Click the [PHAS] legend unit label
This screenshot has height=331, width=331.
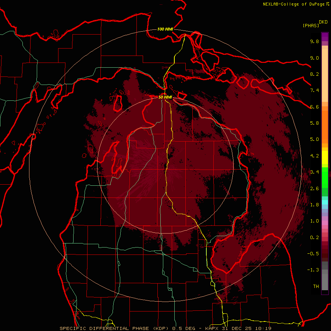[x=311, y=25]
